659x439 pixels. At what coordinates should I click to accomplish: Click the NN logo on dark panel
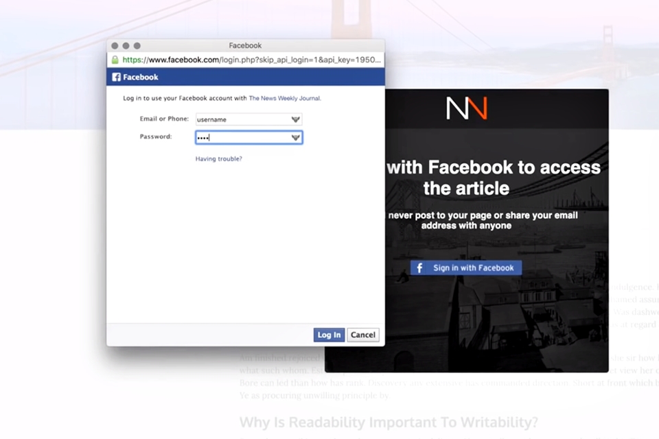pyautogui.click(x=467, y=108)
